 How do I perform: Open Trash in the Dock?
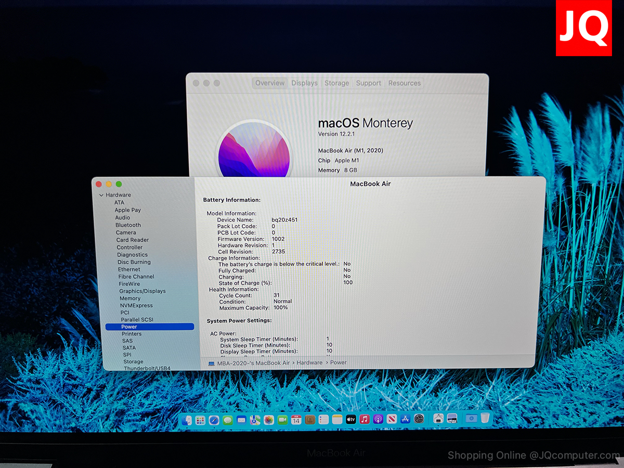coord(485,418)
